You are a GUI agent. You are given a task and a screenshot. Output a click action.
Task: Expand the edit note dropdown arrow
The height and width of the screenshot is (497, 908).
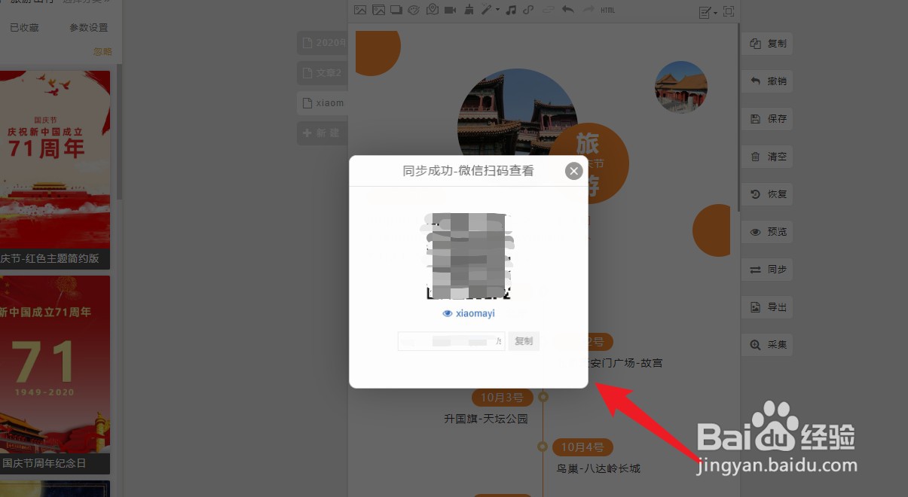715,12
